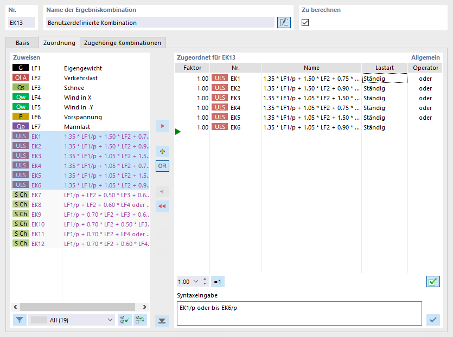Click the collapse-down arrow below the transfer buttons
Viewport: 453px width, 337px height.
[x=162, y=321]
